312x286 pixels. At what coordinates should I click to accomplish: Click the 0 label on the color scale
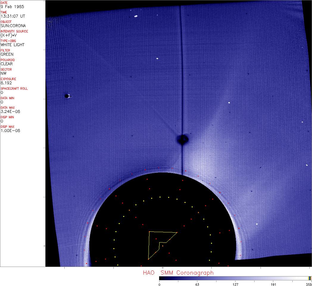[159, 285]
